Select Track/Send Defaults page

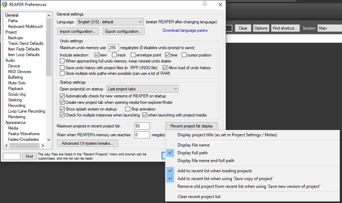coord(26,43)
